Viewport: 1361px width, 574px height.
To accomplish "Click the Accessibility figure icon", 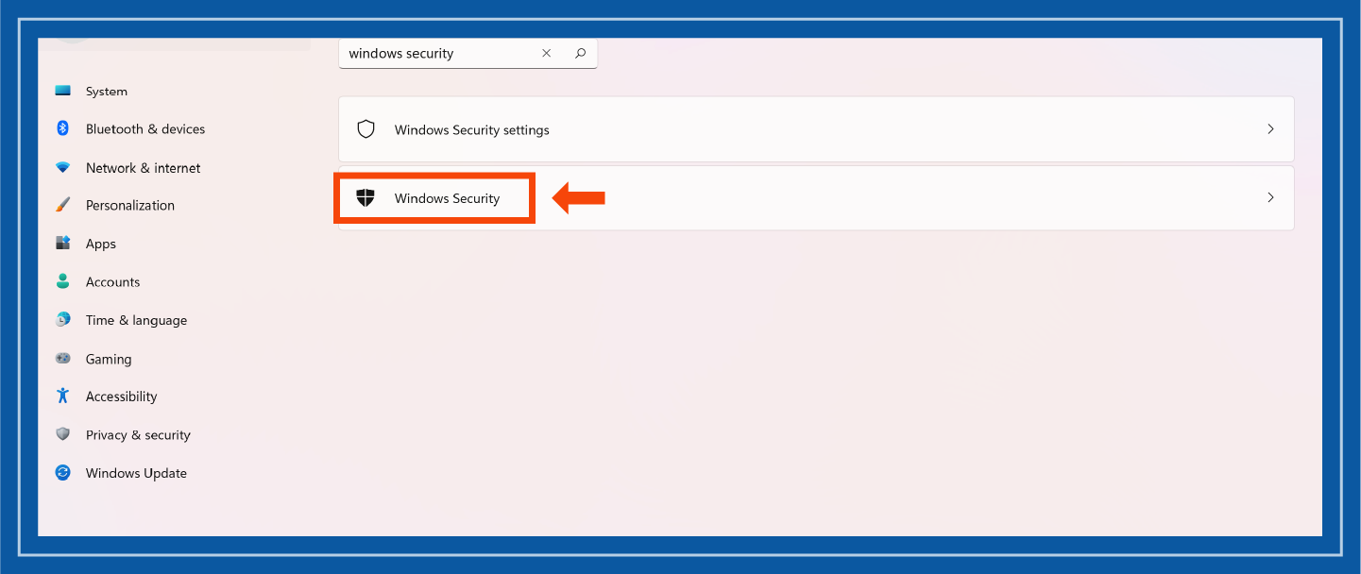I will (x=63, y=397).
